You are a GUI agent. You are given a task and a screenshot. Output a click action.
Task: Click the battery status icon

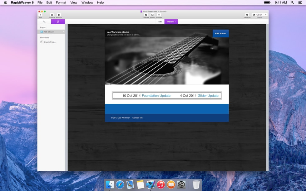point(267,2)
